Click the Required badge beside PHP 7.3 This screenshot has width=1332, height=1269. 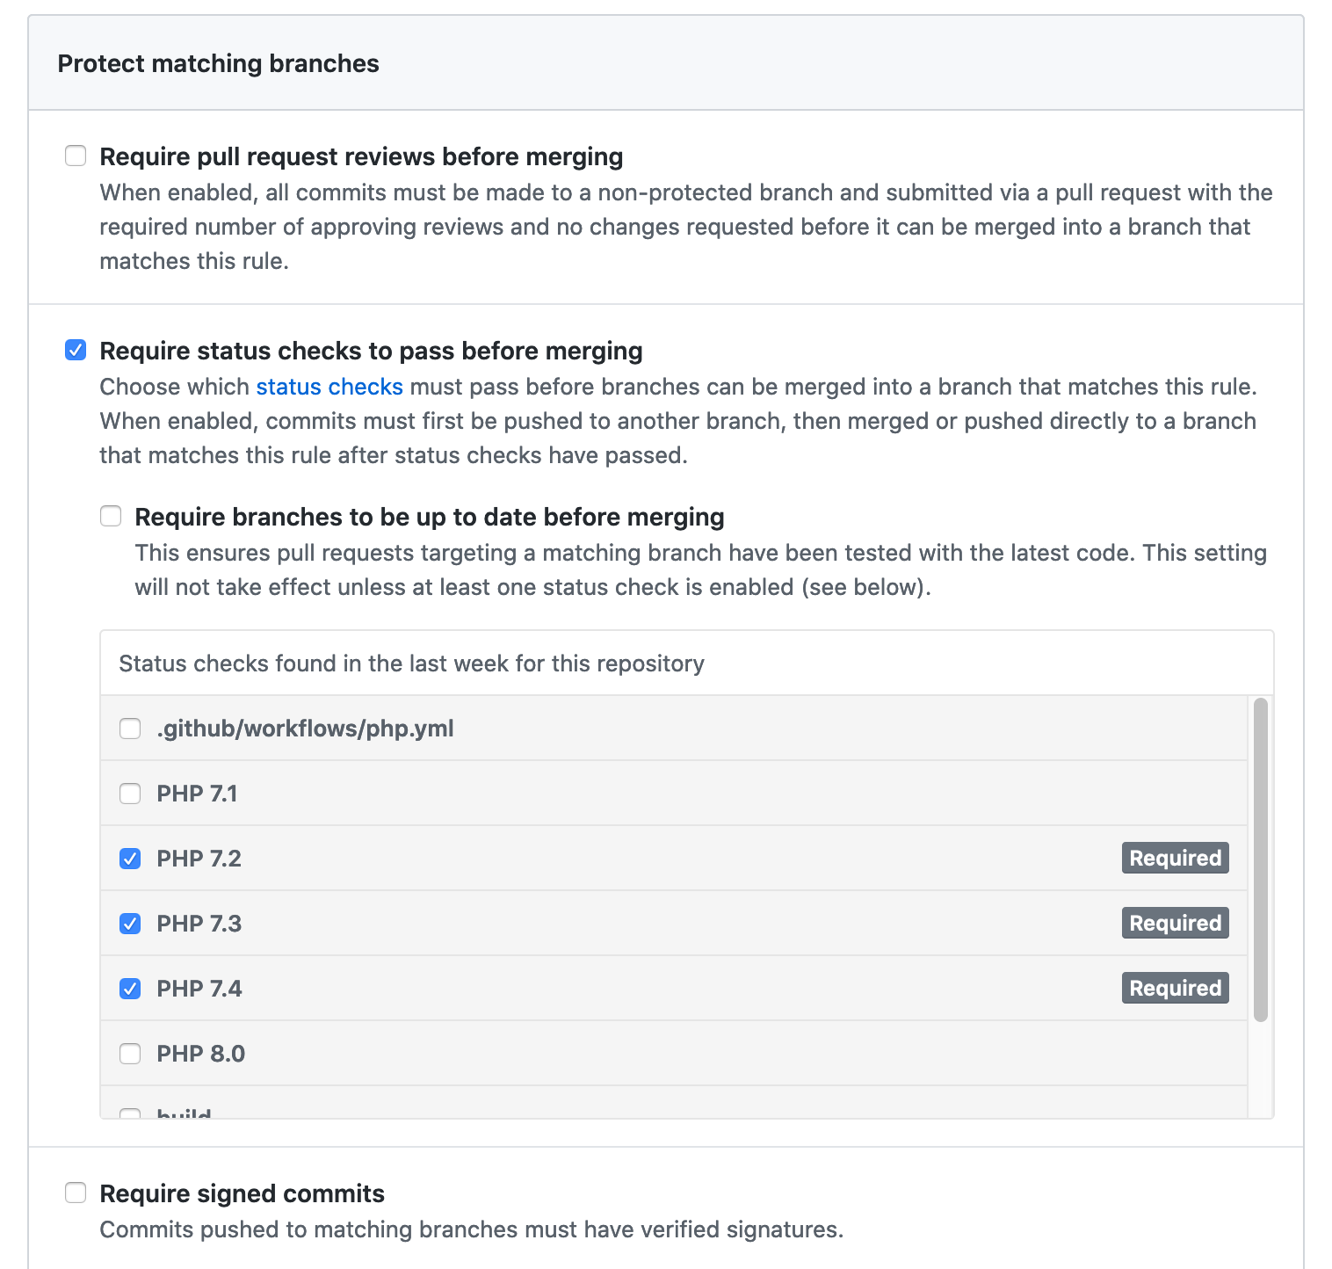click(x=1175, y=924)
